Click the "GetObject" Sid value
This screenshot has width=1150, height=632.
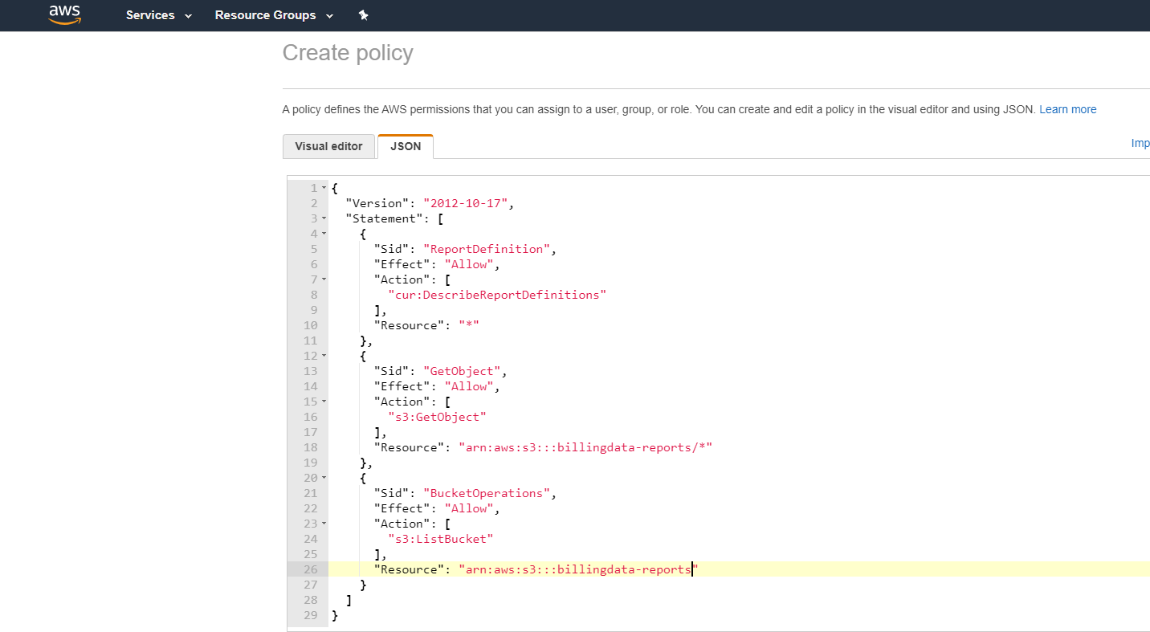(462, 371)
